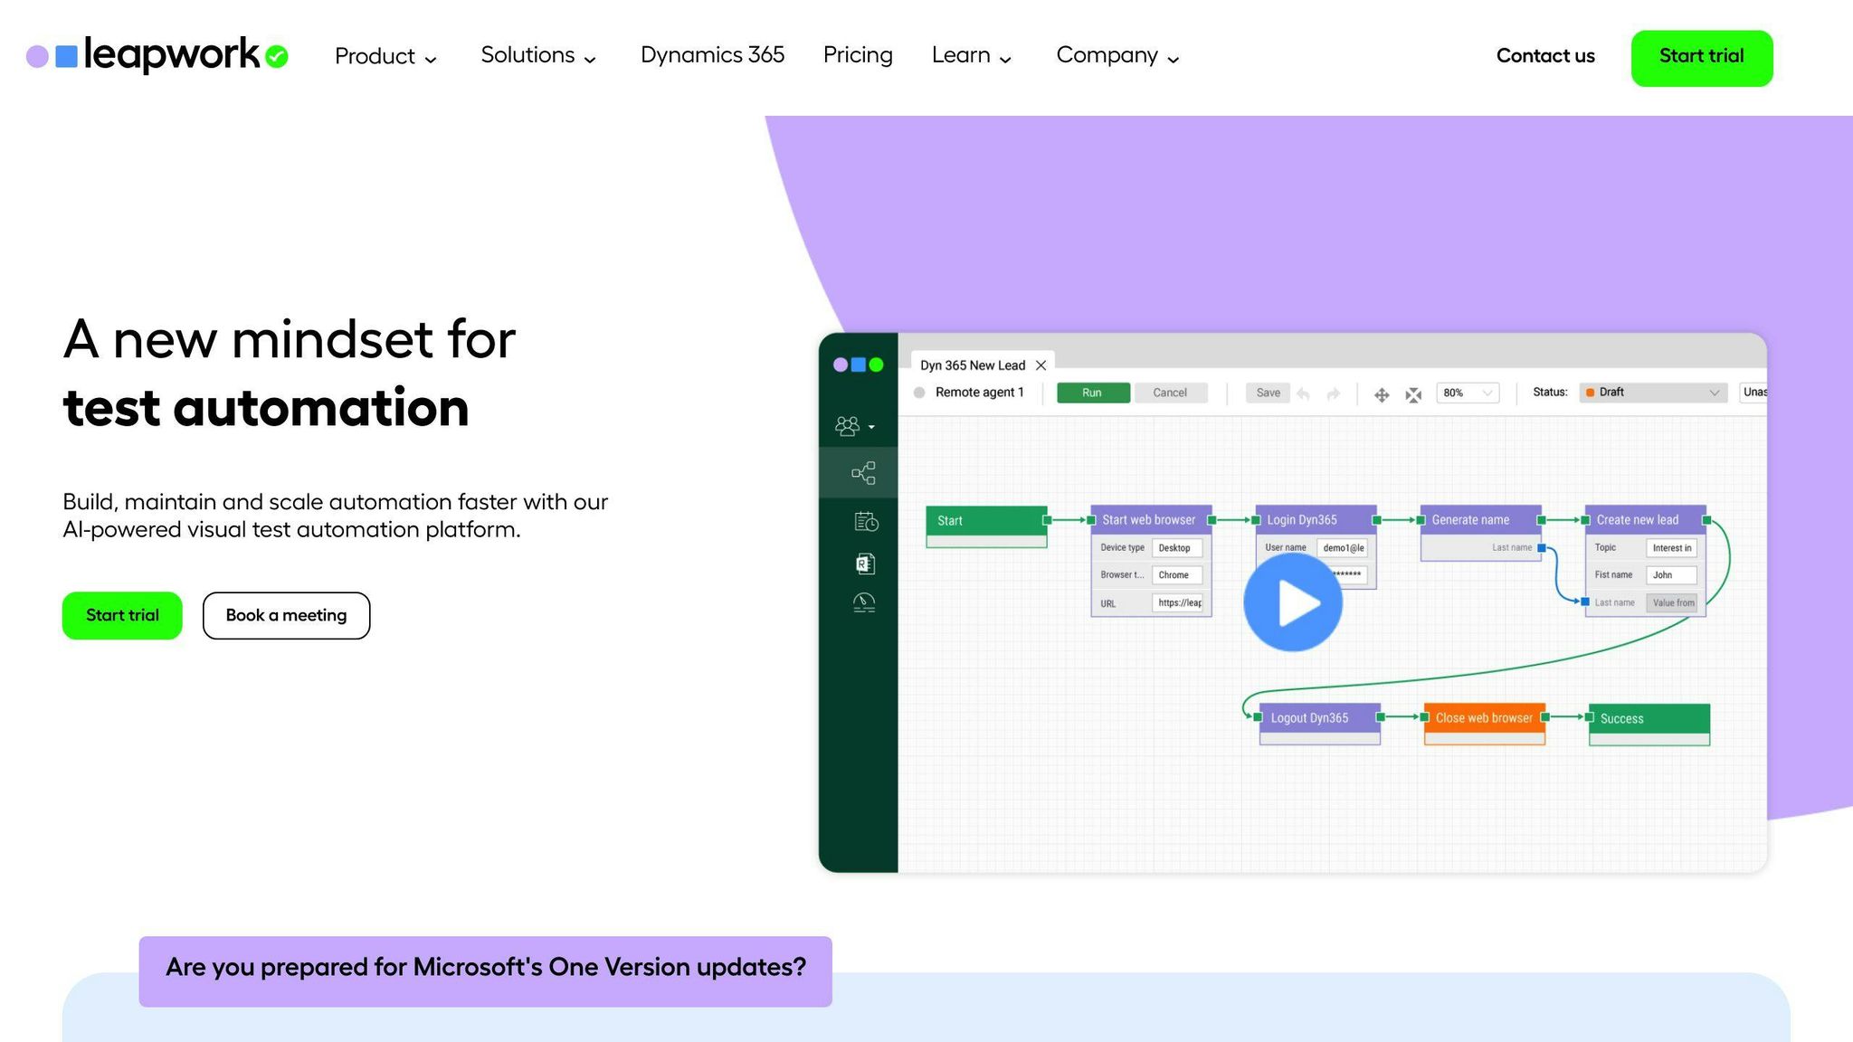Click the Browser type Chrome field
Viewport: 1853px width, 1042px height.
pyautogui.click(x=1177, y=575)
